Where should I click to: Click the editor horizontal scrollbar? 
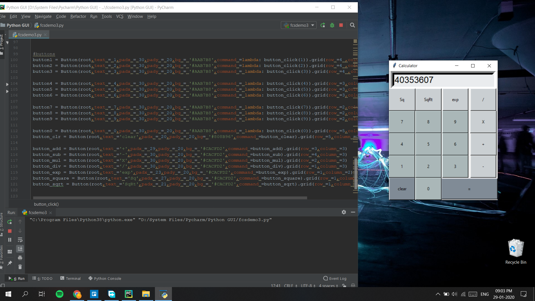[170, 198]
